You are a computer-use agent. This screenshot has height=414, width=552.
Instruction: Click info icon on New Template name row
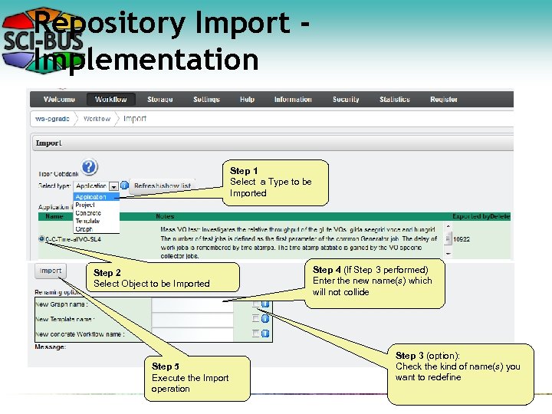pos(265,319)
